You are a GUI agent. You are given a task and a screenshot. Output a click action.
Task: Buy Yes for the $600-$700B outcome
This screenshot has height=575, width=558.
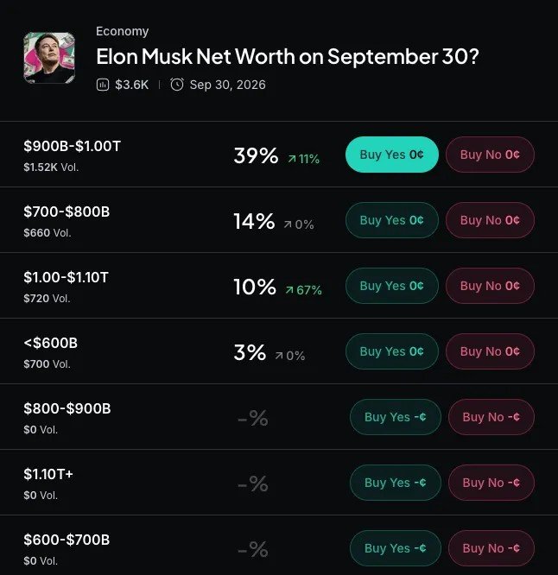point(395,548)
